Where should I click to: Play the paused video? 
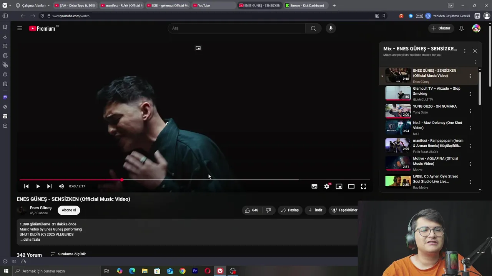(38, 186)
